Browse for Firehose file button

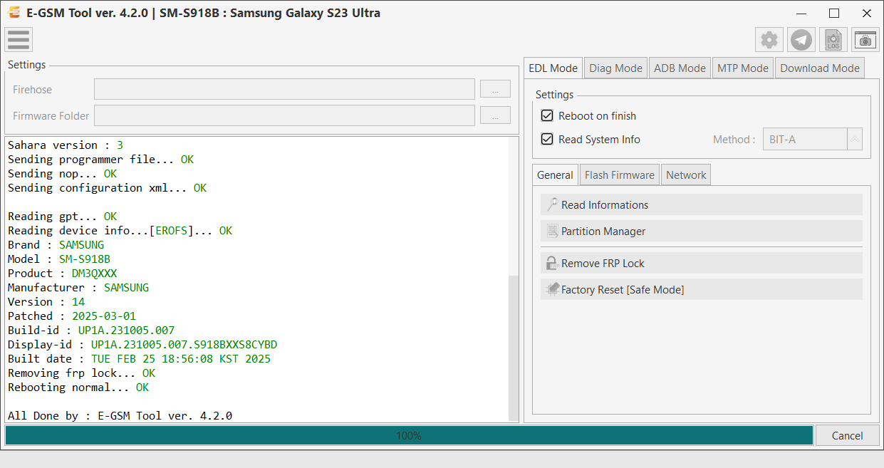pos(495,89)
